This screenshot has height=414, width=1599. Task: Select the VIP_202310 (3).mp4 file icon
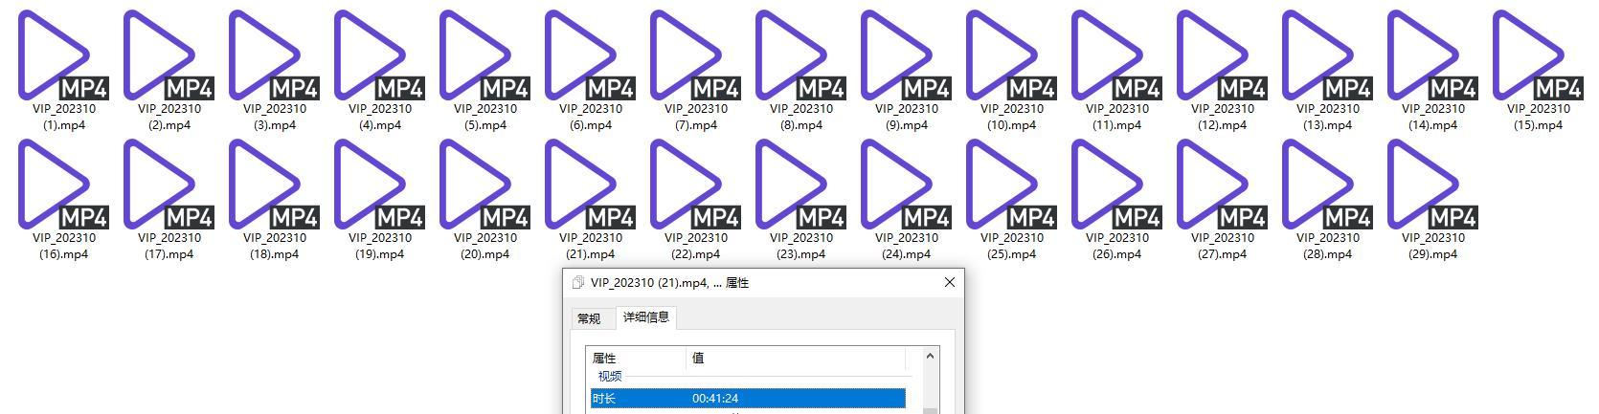tap(274, 55)
